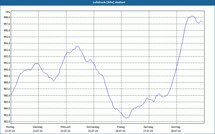The width and height of the screenshot is (215, 134).
Task: Click the date 22.07.24
Action: pyautogui.click(x=10, y=131)
